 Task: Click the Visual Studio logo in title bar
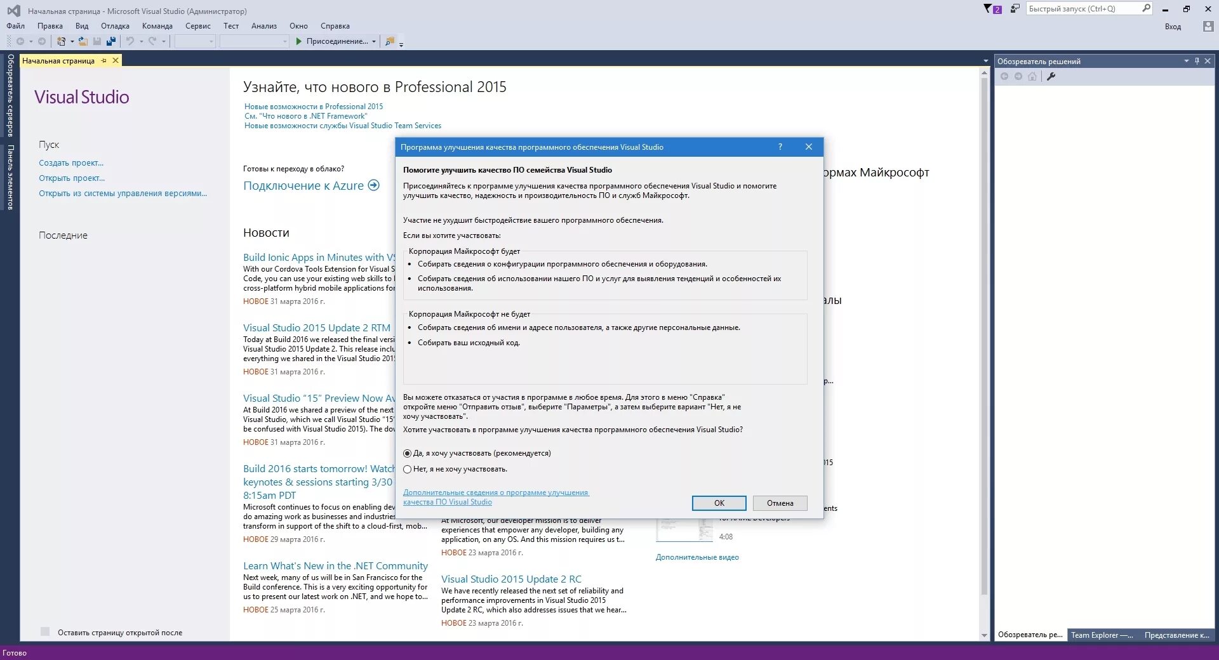coord(13,11)
